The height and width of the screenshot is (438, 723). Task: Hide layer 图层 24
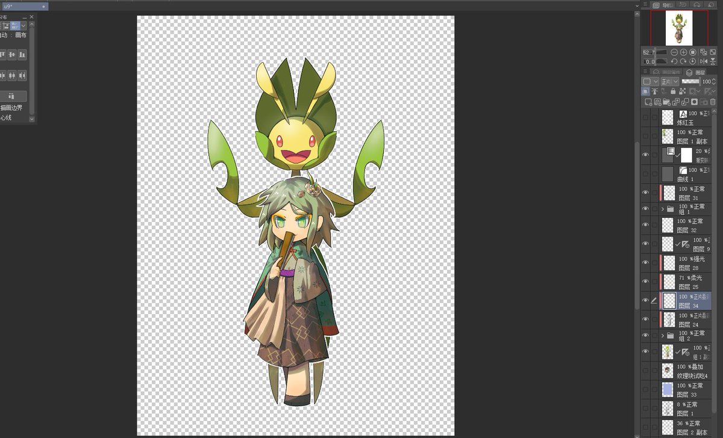pos(645,319)
